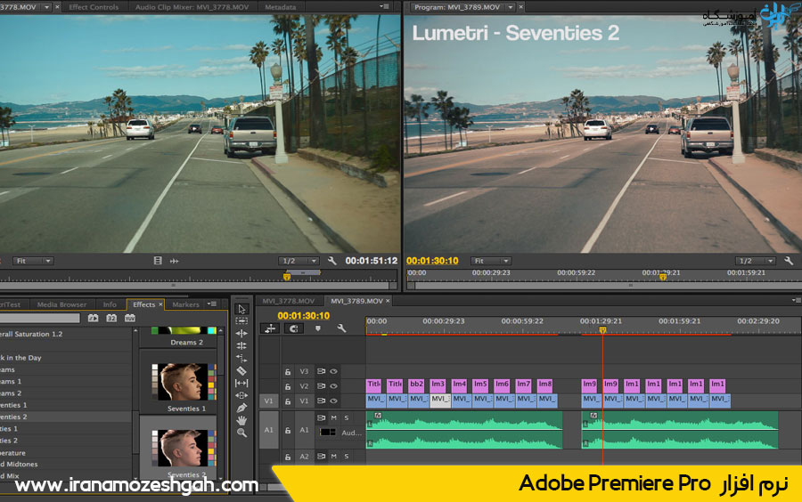Click Source monitor playhead marker
This screenshot has width=802, height=502.
(287, 277)
